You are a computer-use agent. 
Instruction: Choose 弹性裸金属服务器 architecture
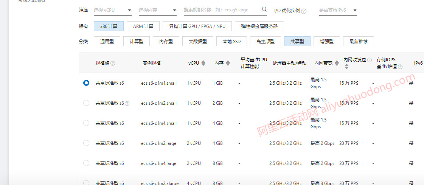tap(259, 26)
